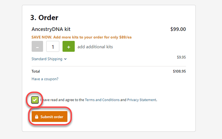Uncheck the terms agreement checkbox
Viewport: 222px width, 139px height.
(x=35, y=100)
